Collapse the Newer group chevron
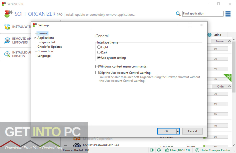The image size is (236, 153). tap(229, 41)
